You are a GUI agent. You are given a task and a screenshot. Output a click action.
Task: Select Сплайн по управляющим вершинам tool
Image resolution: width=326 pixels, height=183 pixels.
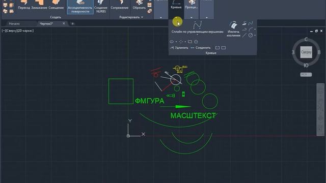(x=197, y=27)
